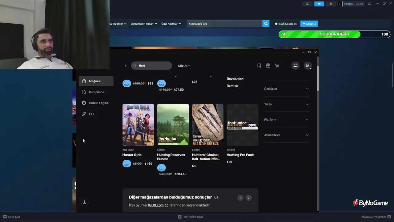Click the Kütüphane sidebar icon
Image resolution: width=394 pixels, height=222 pixels.
(x=84, y=92)
